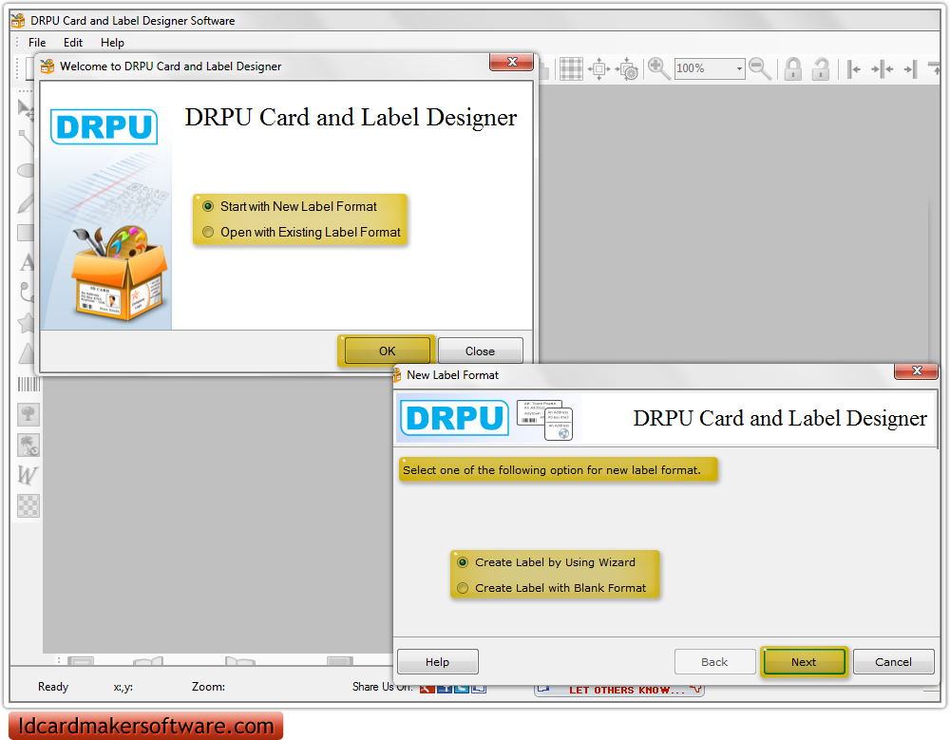
Task: Click the Help button in New Label Format
Action: (437, 662)
